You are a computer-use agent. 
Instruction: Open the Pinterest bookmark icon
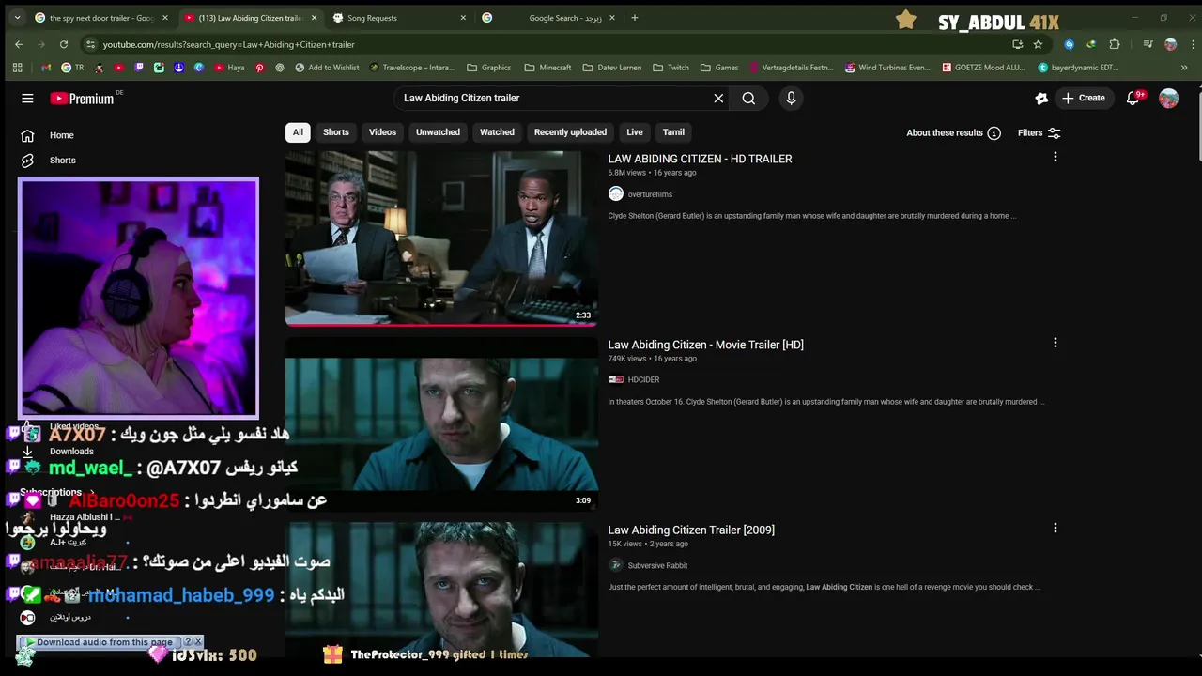coord(260,68)
